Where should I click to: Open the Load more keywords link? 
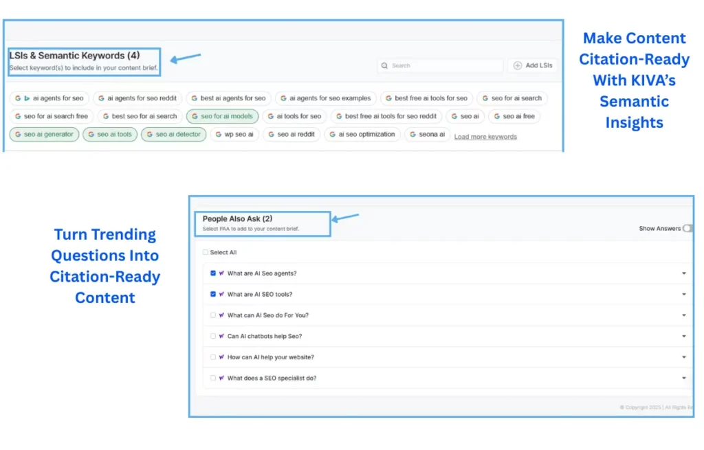pos(485,136)
